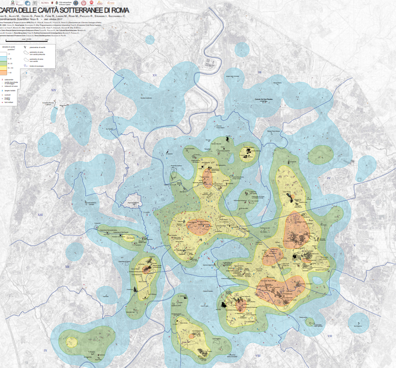Click the yellow color swatch in the legend
This screenshot has height=368, width=396.
pos(3,68)
